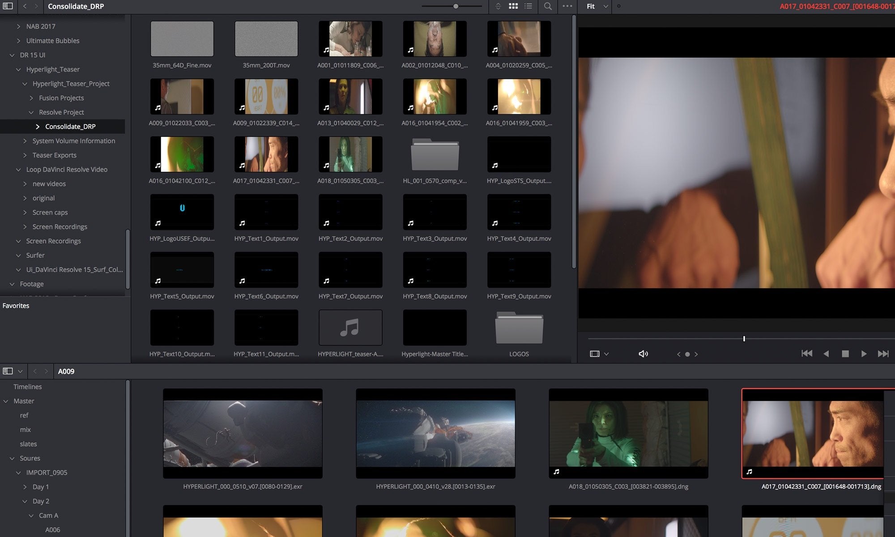
Task: Expand the Consolidate_DRP project folder
Action: (37, 126)
